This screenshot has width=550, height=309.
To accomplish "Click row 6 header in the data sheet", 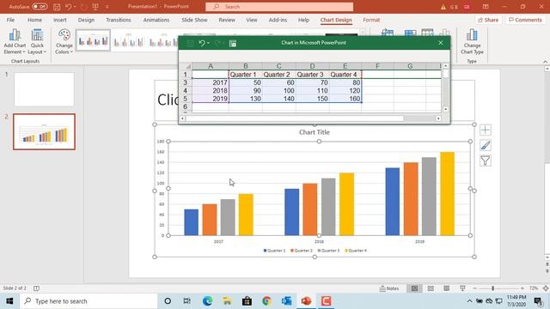I will click(x=186, y=106).
